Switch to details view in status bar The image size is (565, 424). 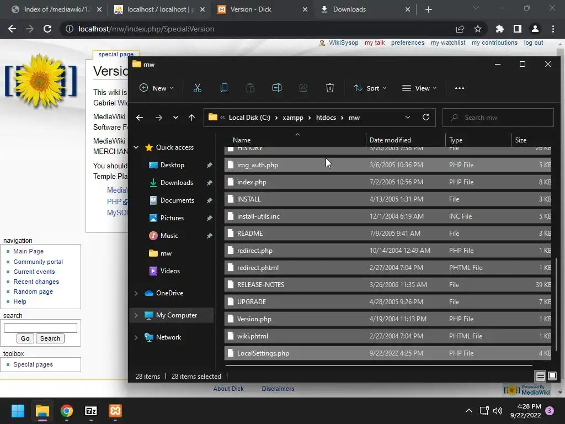541,377
